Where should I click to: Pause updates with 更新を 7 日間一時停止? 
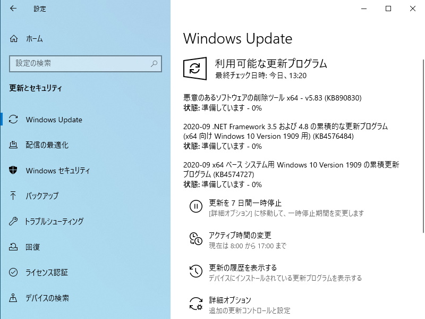tap(245, 203)
